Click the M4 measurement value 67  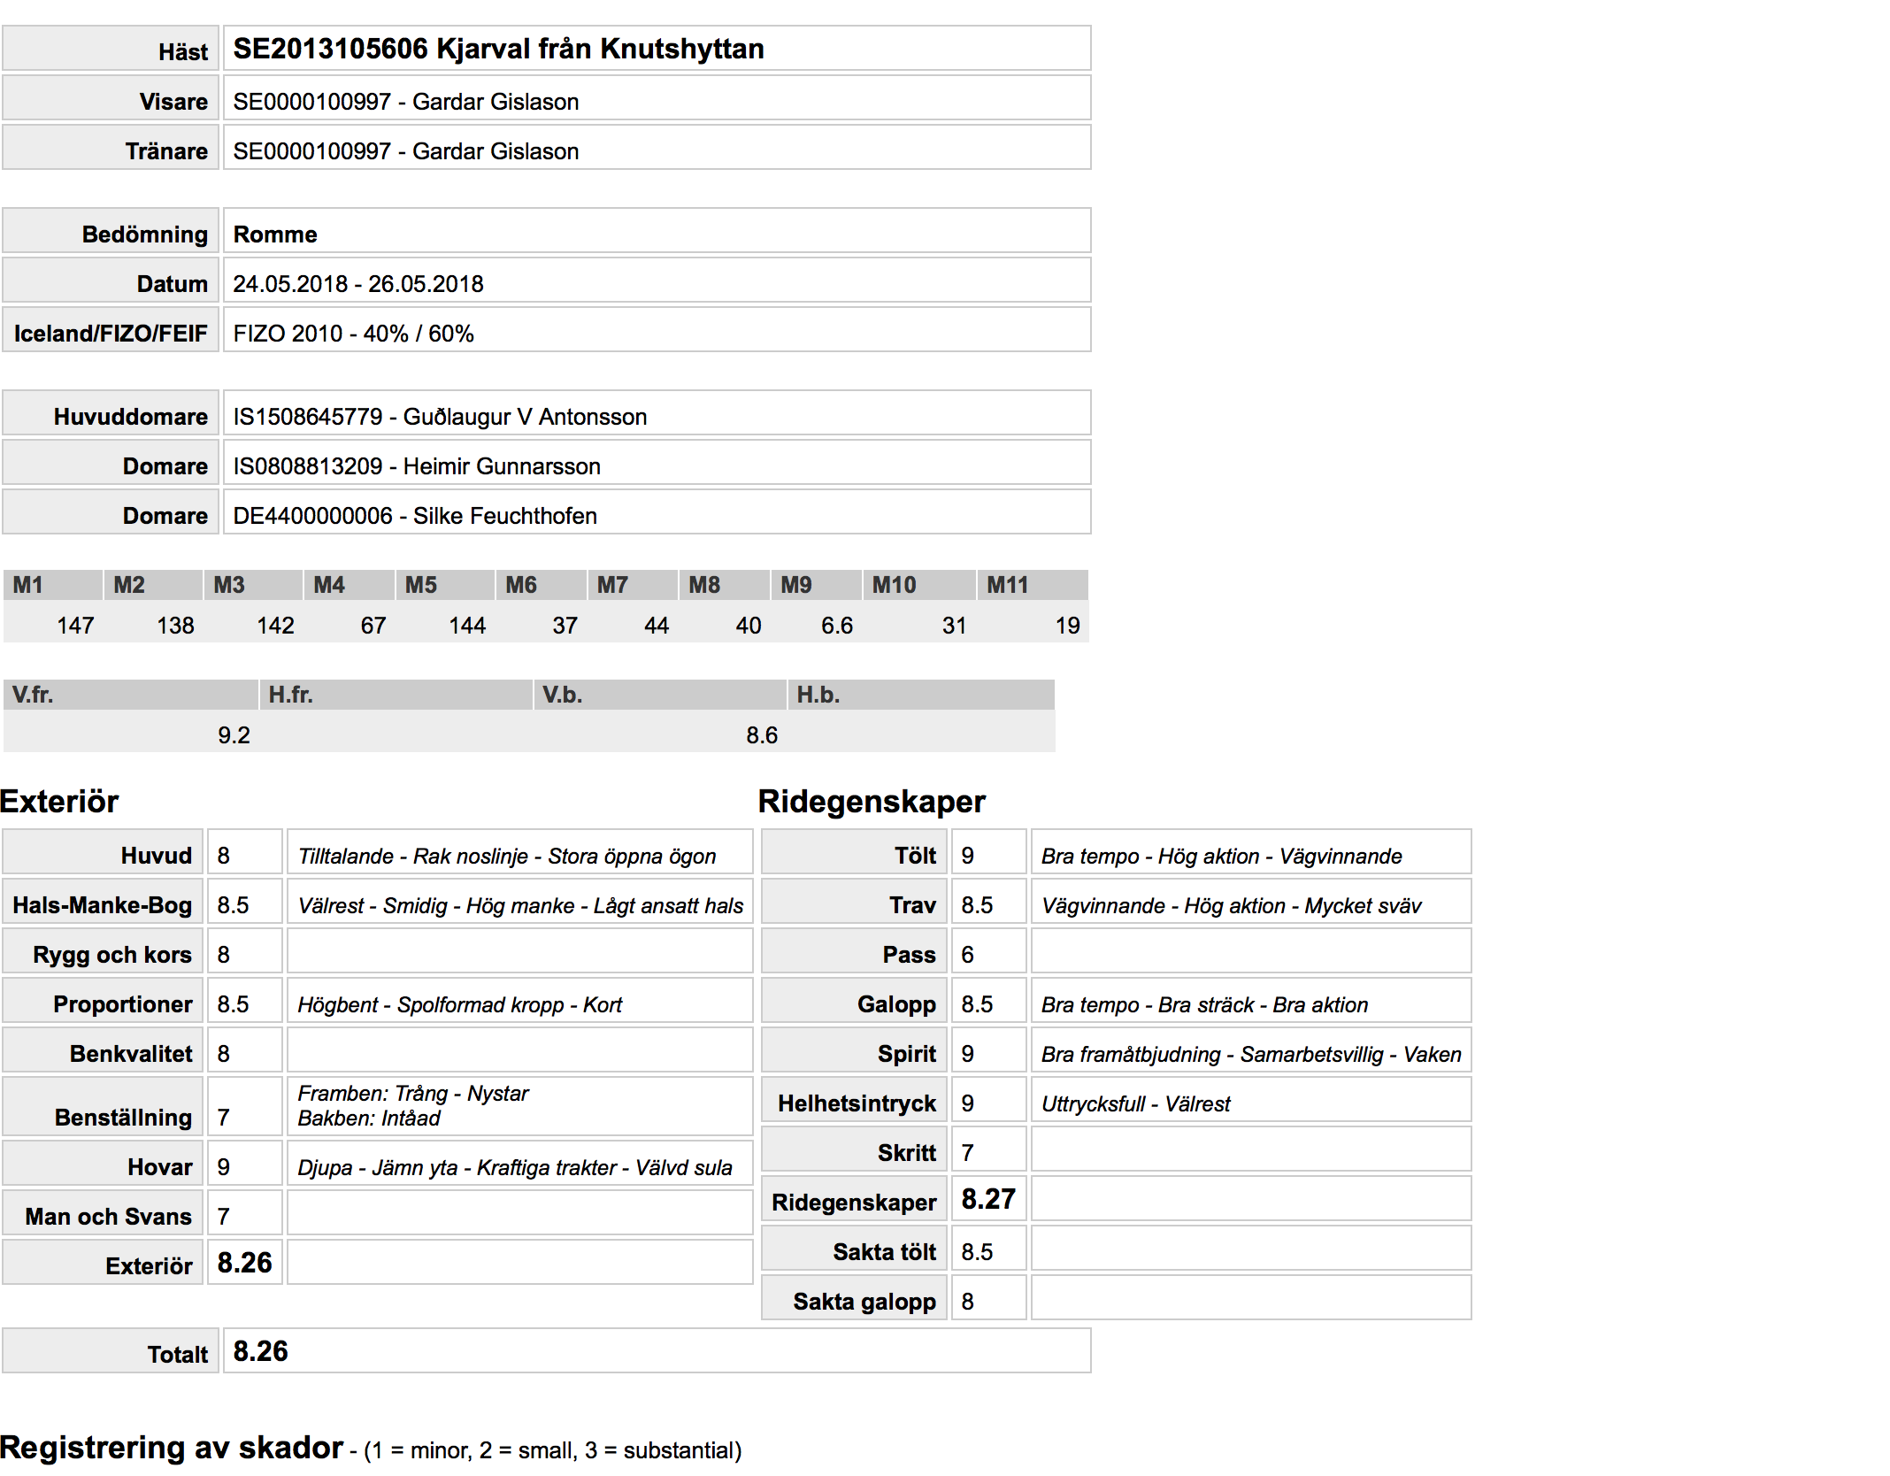(373, 626)
